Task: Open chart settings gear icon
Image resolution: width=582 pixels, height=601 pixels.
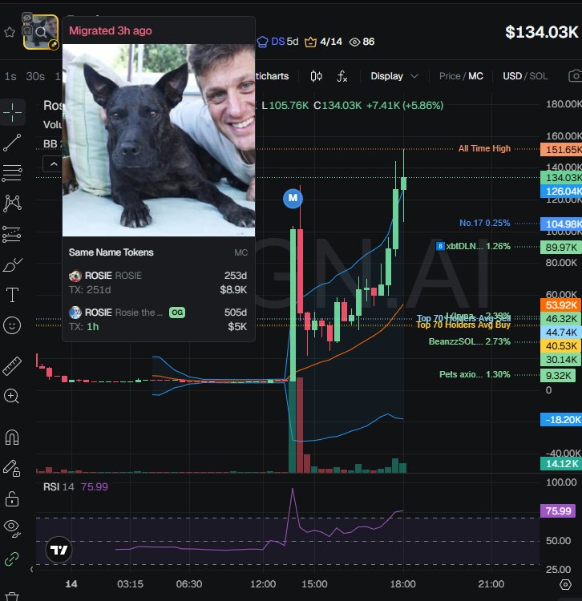Action: [x=565, y=584]
